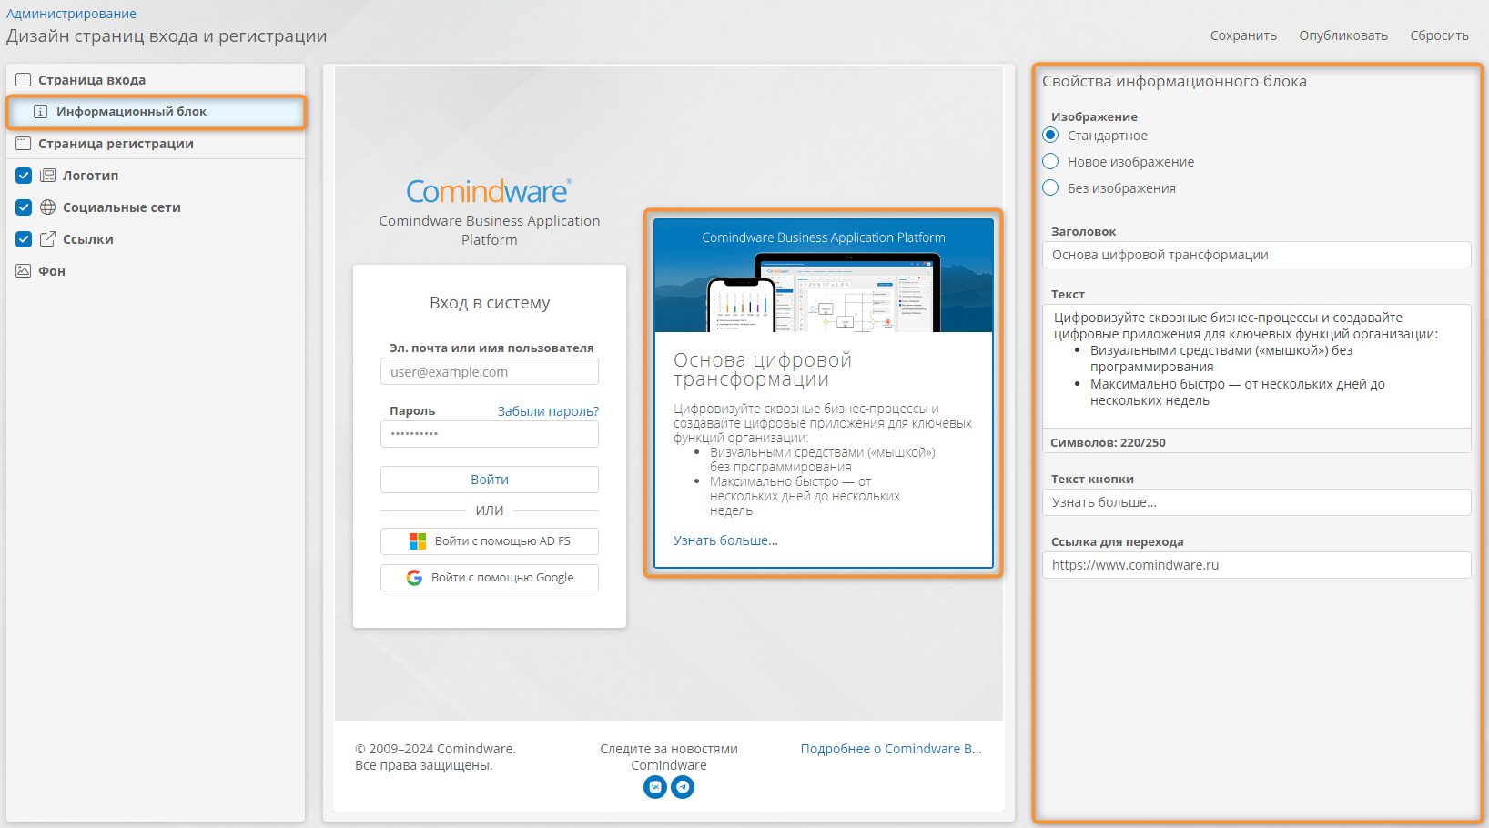1489x828 pixels.
Task: Click the info icon beside Информационный блок
Action: point(40,112)
